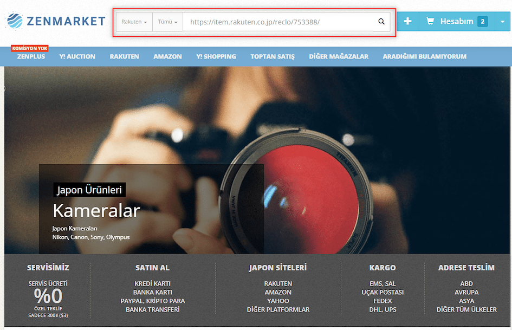Click the %0 service fee text
Viewport: 512px width, 330px height.
[x=48, y=296]
